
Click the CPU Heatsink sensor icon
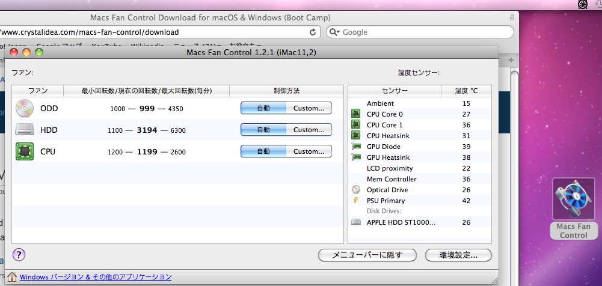(356, 135)
